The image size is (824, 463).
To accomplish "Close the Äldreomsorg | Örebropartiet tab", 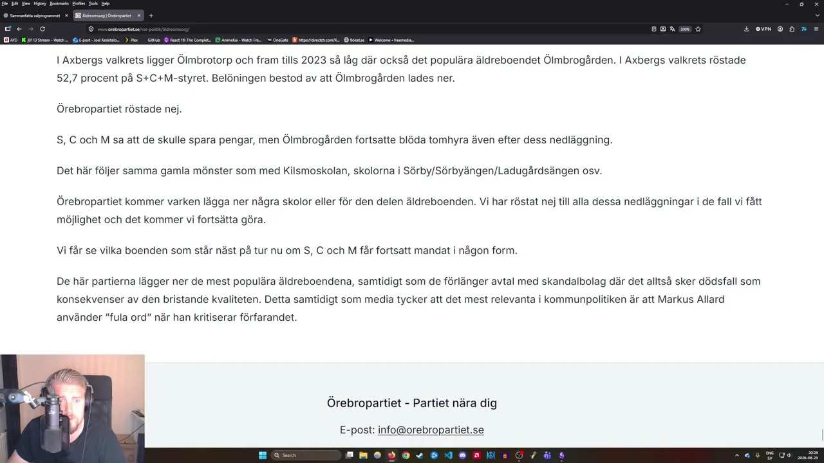I will tap(138, 15).
